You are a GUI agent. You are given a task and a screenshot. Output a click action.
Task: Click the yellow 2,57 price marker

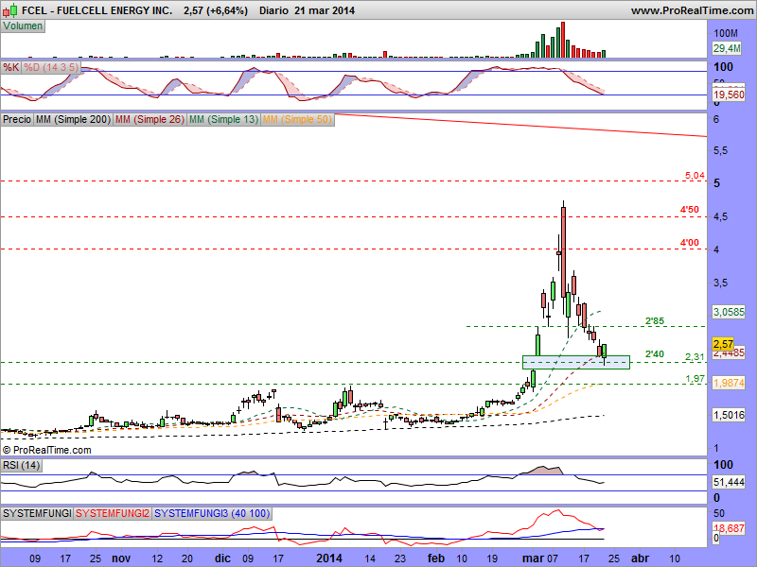[723, 344]
